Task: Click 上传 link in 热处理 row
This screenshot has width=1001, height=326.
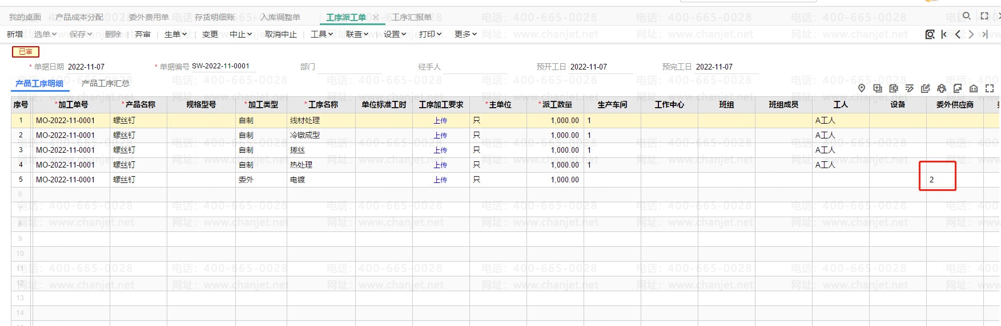Action: coord(440,165)
